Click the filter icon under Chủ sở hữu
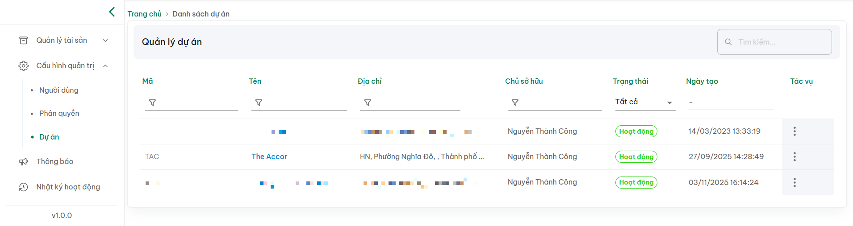 515,103
